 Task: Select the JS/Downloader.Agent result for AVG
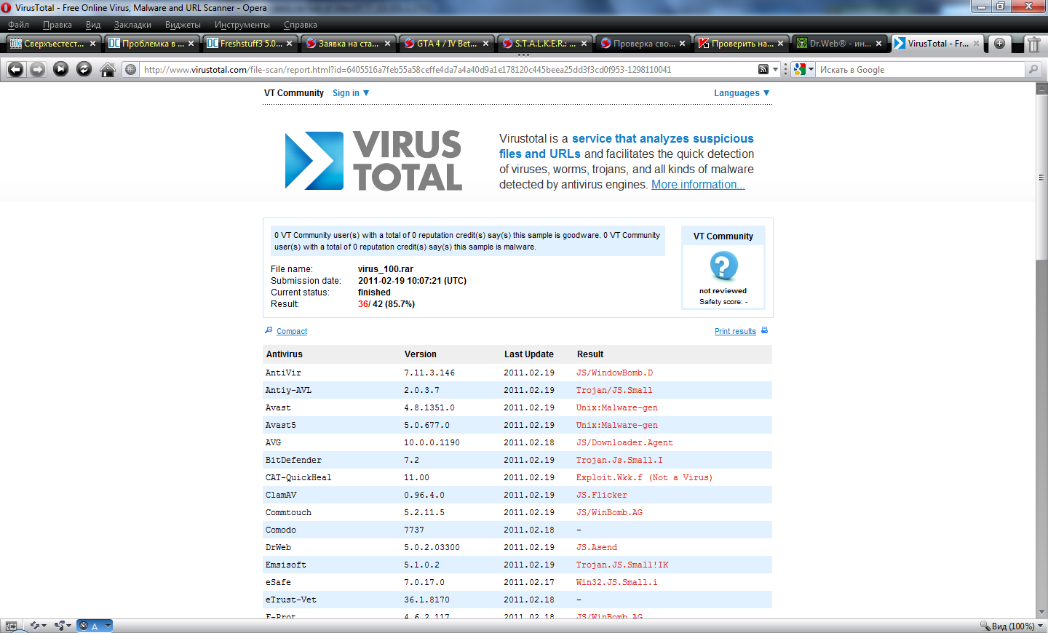click(x=624, y=442)
